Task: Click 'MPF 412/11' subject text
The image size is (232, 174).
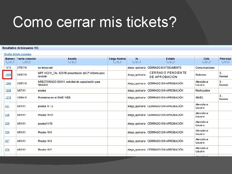Action: pyautogui.click(x=71, y=75)
